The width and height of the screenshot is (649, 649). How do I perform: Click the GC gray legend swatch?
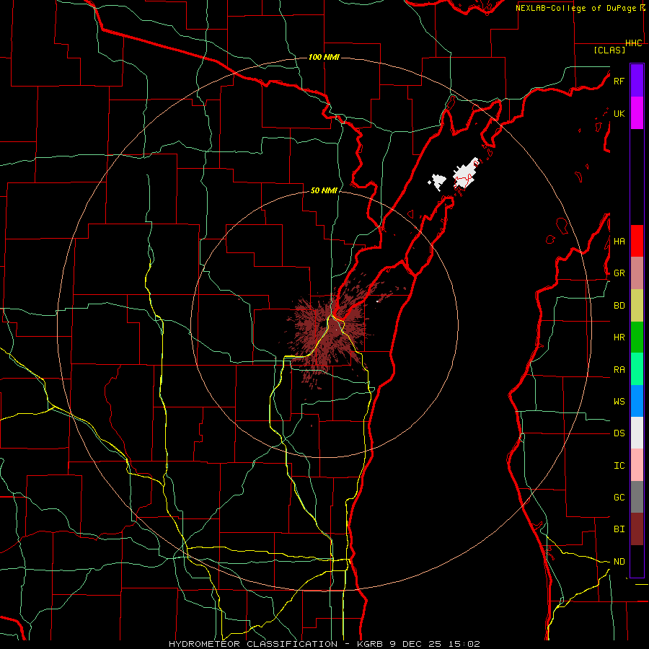click(x=637, y=497)
